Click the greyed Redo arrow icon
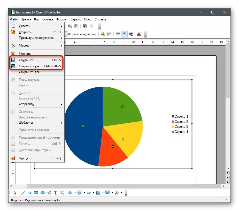The width and height of the screenshot is (239, 211). (x=91, y=26)
